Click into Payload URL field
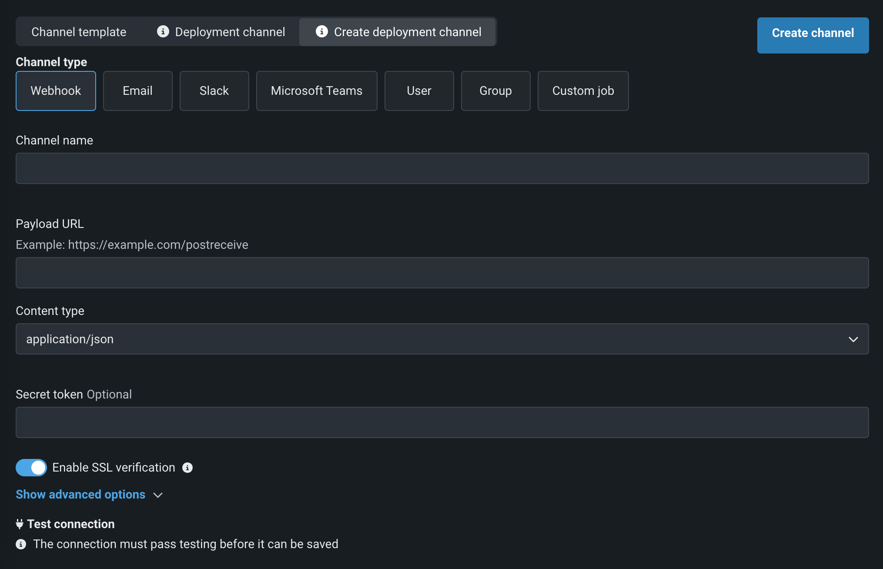This screenshot has height=569, width=883. point(442,273)
